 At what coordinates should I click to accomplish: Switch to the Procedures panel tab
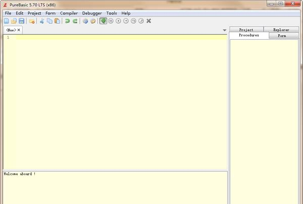tap(249, 35)
